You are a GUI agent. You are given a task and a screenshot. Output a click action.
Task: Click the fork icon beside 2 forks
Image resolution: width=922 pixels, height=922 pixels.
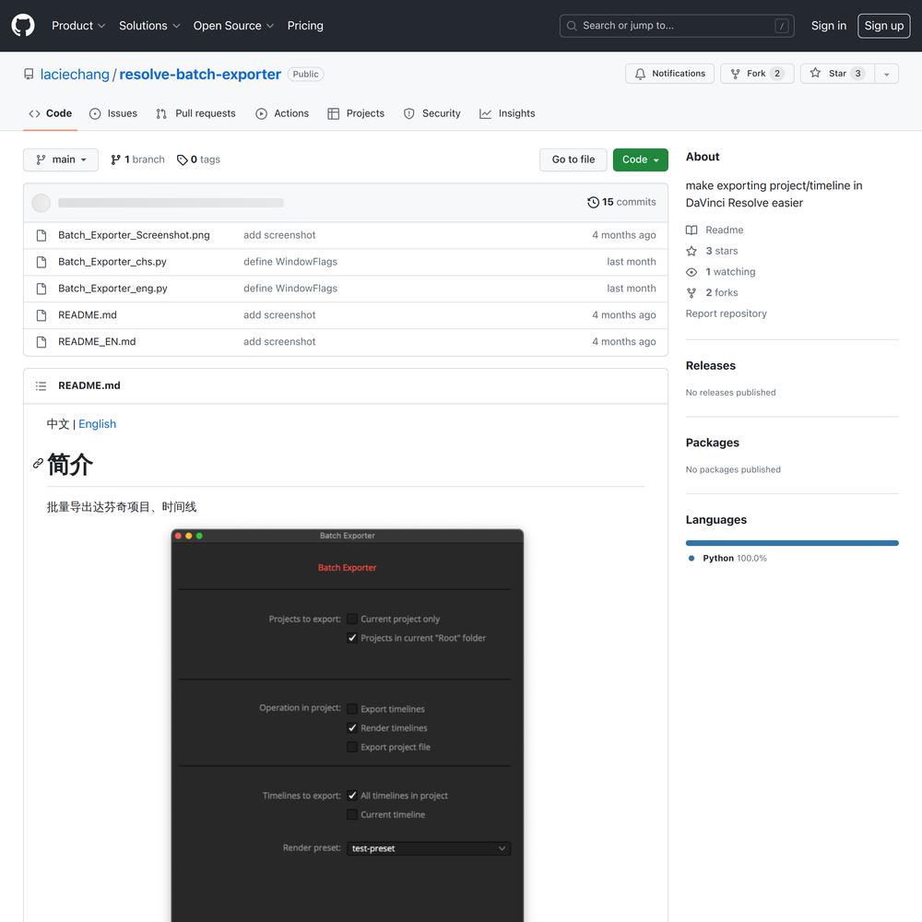click(691, 293)
